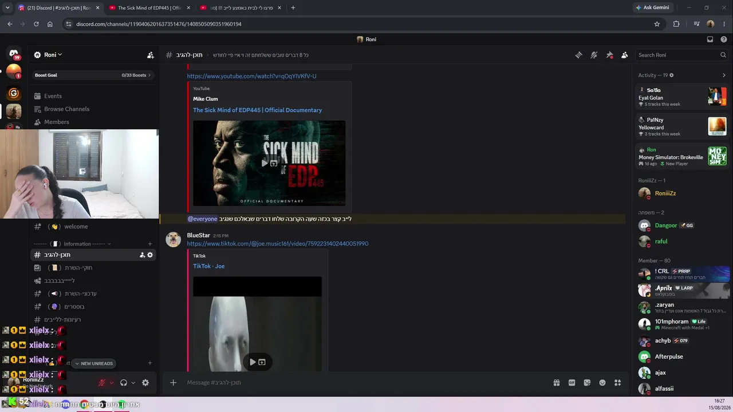
Task: Switch to the Discord browser tab
Action: click(x=58, y=8)
